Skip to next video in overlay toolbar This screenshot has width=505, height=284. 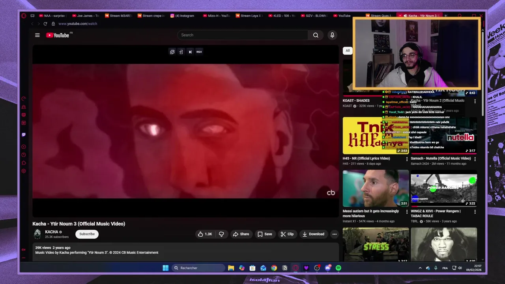tap(190, 52)
